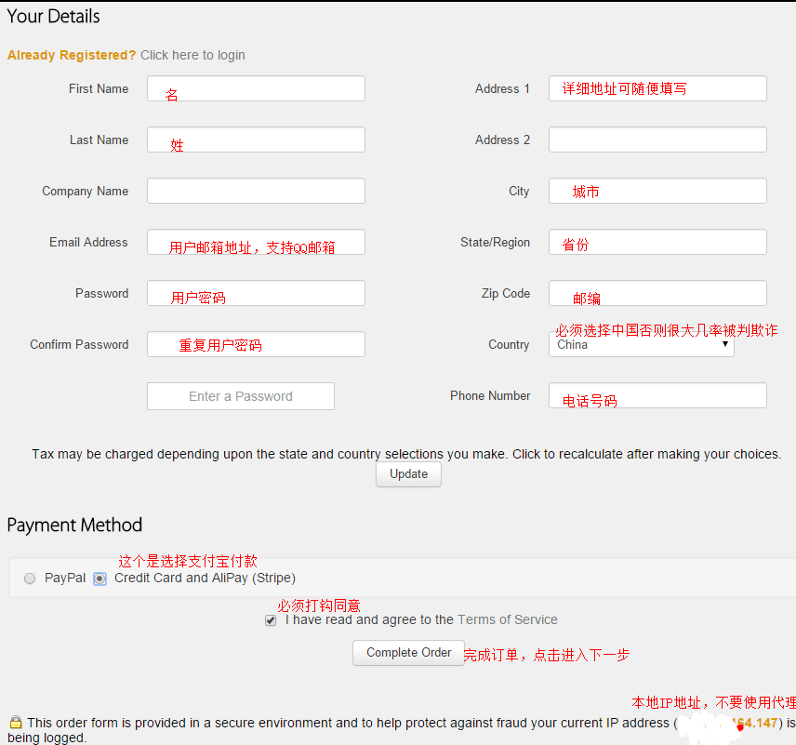Focus the Password input field

256,293
